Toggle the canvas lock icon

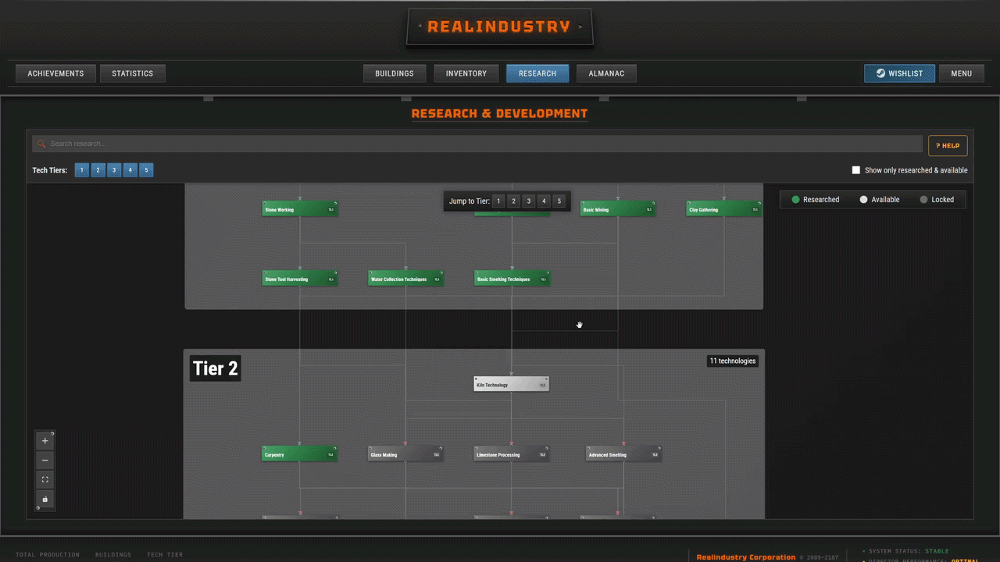coord(45,500)
